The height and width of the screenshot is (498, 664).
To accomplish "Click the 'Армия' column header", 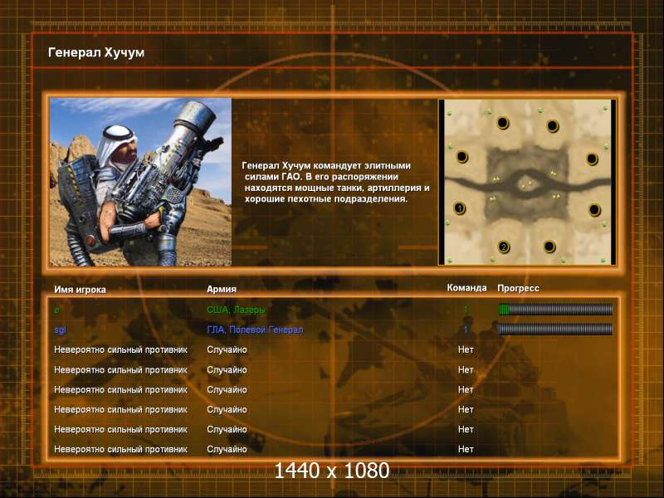I will (222, 289).
